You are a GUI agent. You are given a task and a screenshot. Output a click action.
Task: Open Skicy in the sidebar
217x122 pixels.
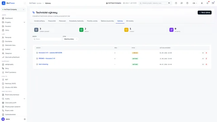(7, 68)
